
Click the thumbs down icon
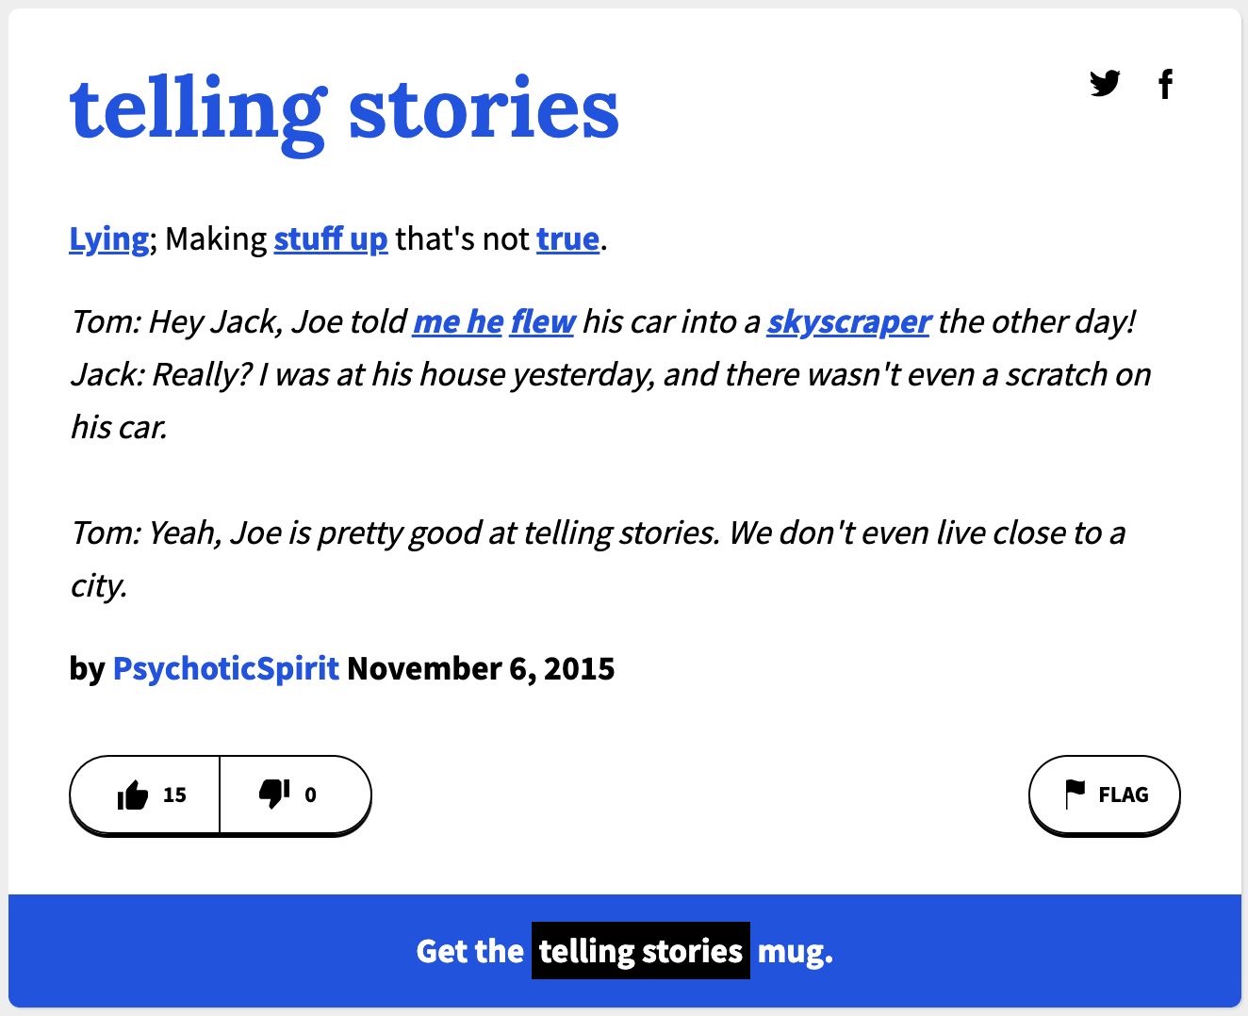(274, 795)
